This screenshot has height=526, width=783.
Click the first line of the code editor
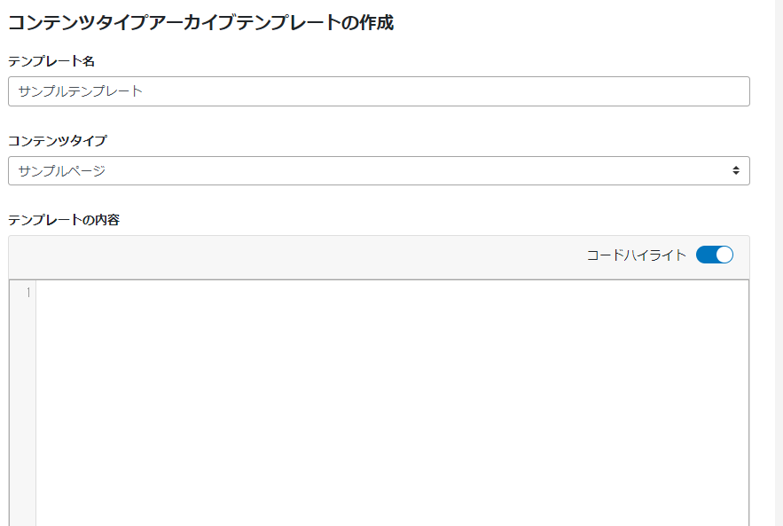pos(392,293)
